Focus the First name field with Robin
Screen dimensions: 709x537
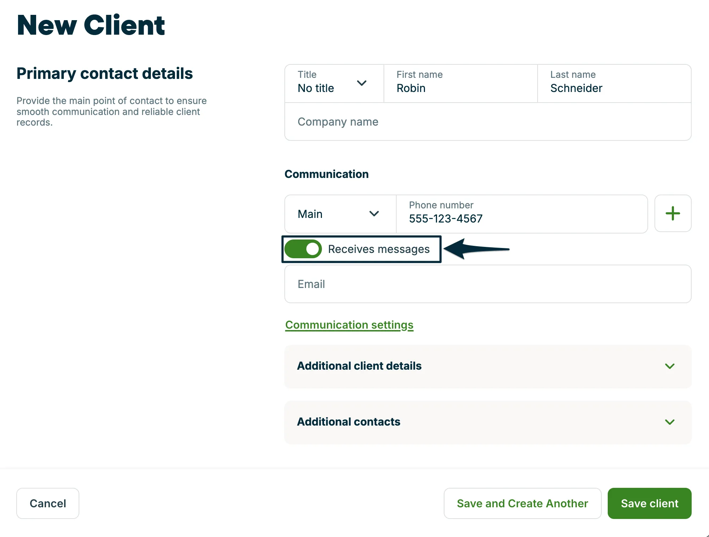point(460,83)
